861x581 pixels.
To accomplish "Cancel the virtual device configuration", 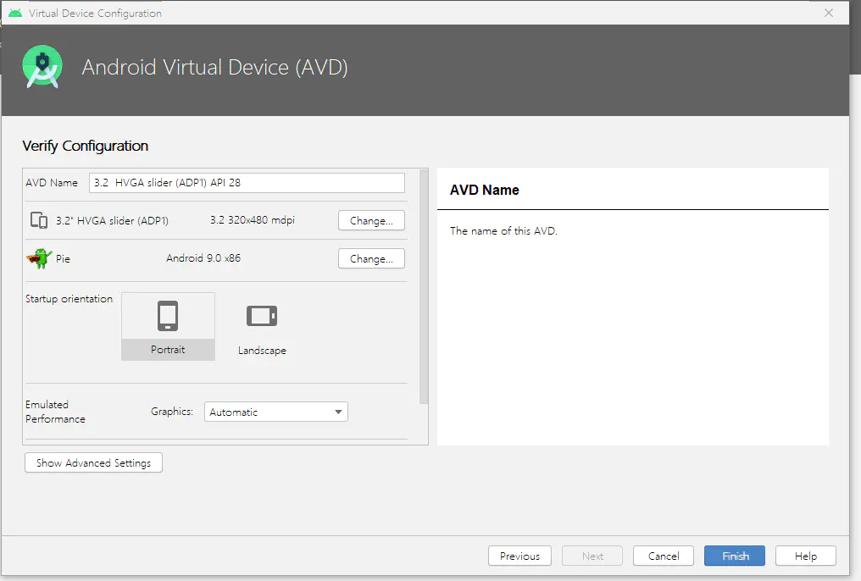I will (x=664, y=556).
